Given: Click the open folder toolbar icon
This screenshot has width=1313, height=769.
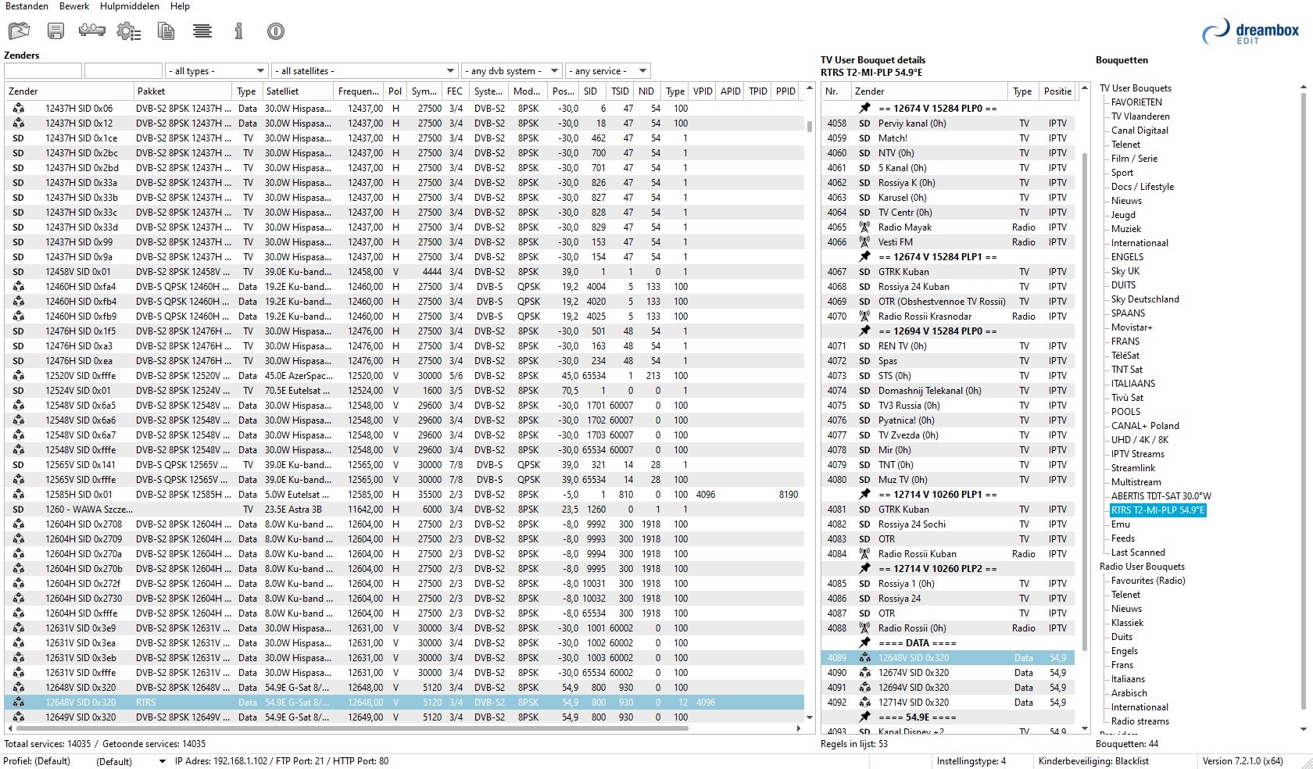Looking at the screenshot, I should [19, 31].
